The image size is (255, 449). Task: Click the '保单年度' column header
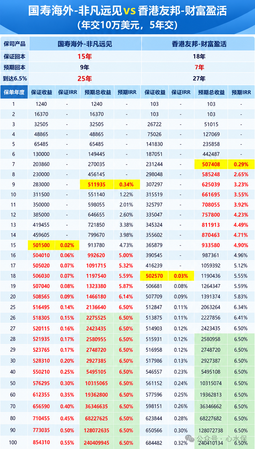14,92
